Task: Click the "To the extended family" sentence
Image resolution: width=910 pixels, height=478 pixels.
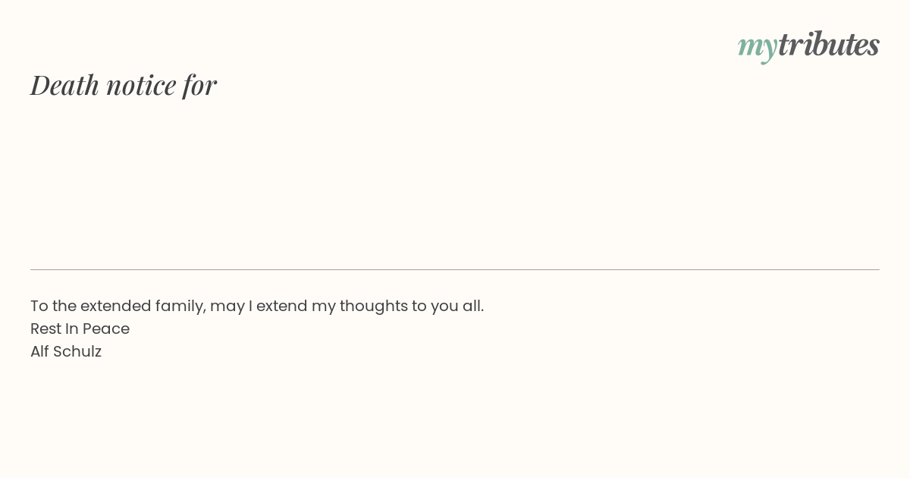Action: click(x=257, y=306)
